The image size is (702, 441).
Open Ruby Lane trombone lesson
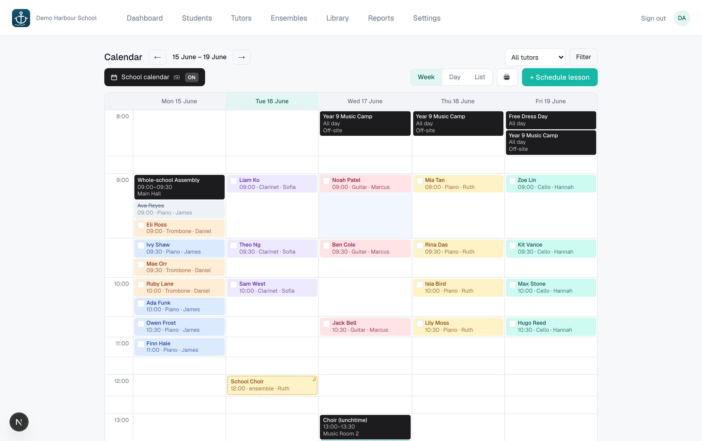[x=179, y=287]
